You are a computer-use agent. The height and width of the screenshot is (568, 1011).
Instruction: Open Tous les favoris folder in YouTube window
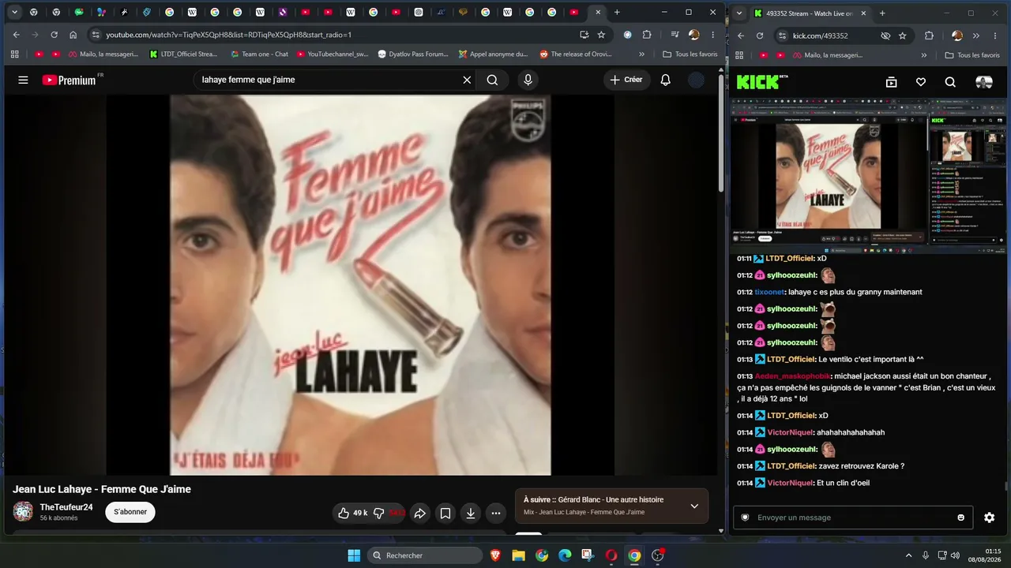click(690, 54)
